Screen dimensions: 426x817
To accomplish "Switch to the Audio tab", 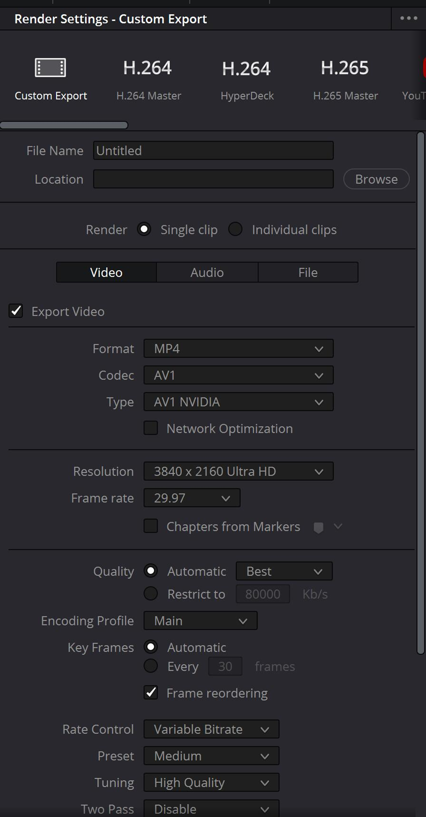I will pos(207,272).
